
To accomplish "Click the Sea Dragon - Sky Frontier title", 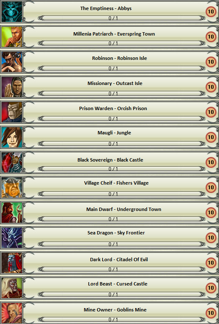I will [116, 233].
